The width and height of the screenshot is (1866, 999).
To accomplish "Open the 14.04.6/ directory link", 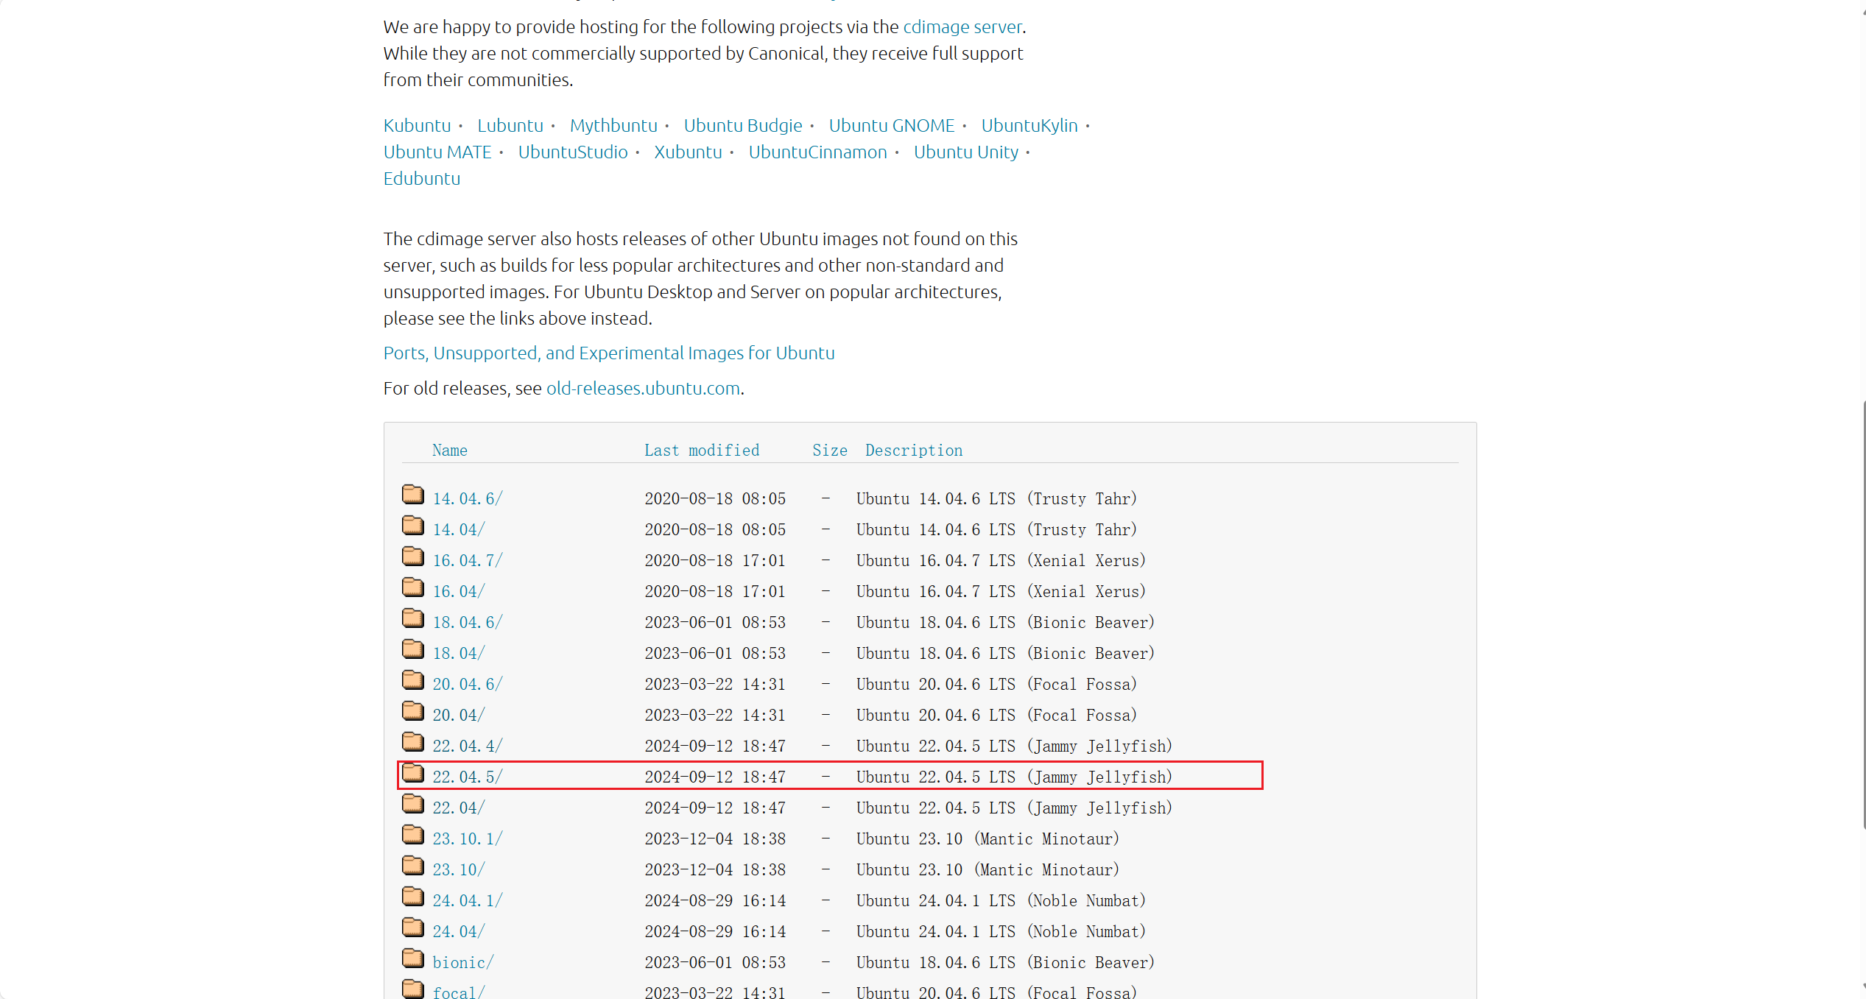I will coord(467,499).
